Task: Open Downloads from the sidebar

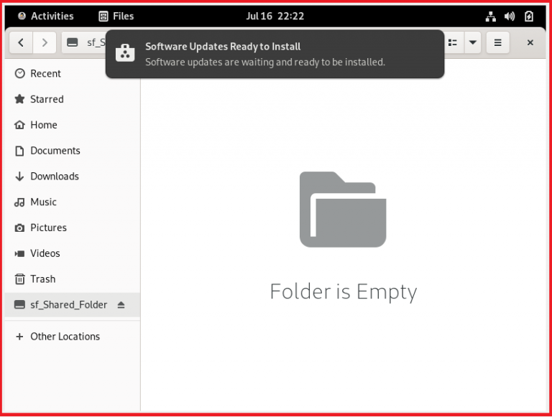Action: tap(54, 177)
